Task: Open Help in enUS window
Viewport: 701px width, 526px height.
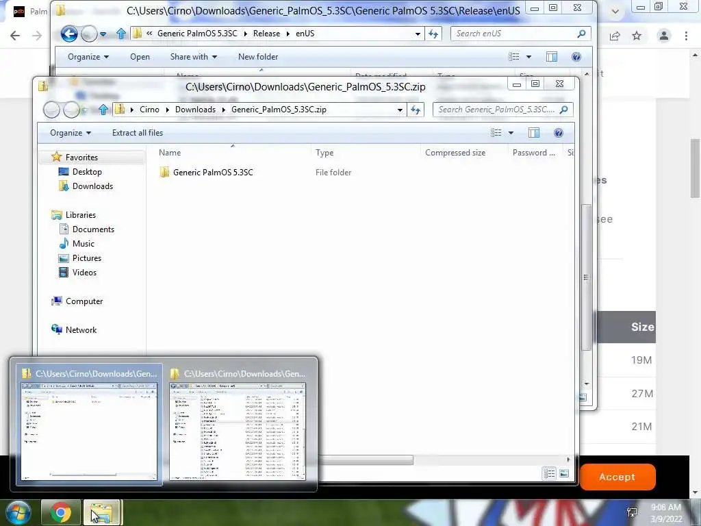Action: 576,57
